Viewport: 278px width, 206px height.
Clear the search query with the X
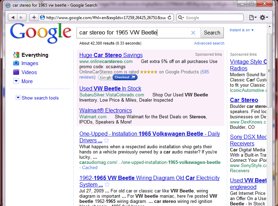point(193,33)
